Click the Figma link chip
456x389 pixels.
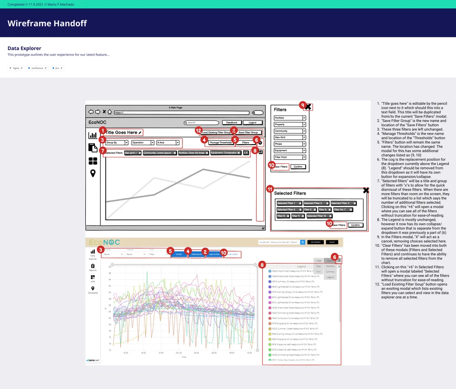16,68
